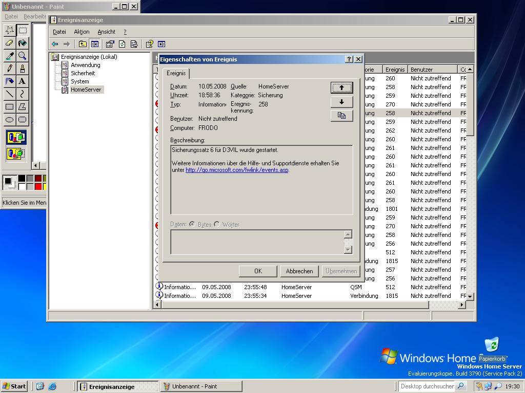Select the Text tool in Paint
The width and height of the screenshot is (525, 393).
click(x=23, y=81)
